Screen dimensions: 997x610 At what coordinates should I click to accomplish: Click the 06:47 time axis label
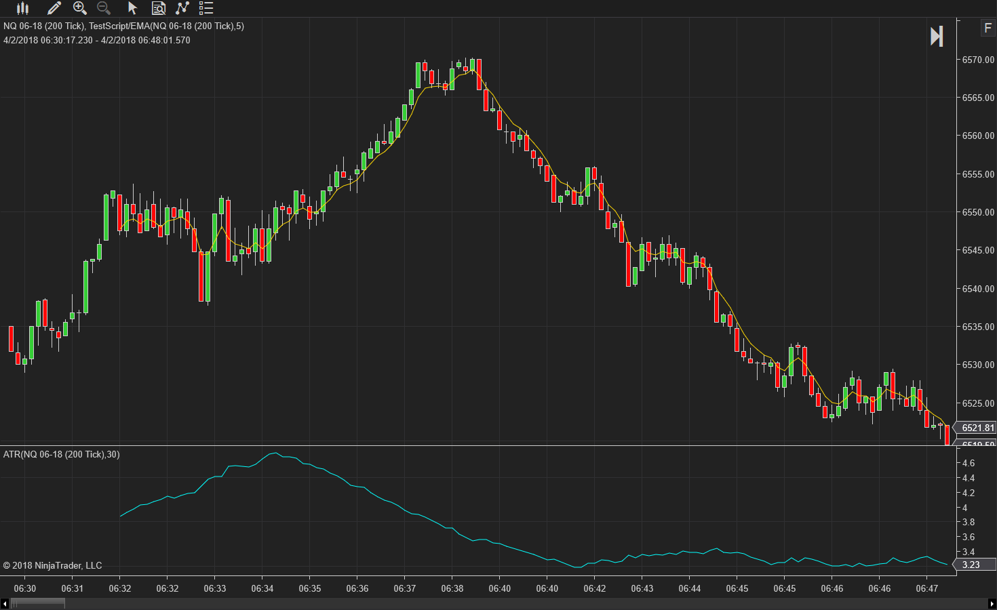click(927, 588)
